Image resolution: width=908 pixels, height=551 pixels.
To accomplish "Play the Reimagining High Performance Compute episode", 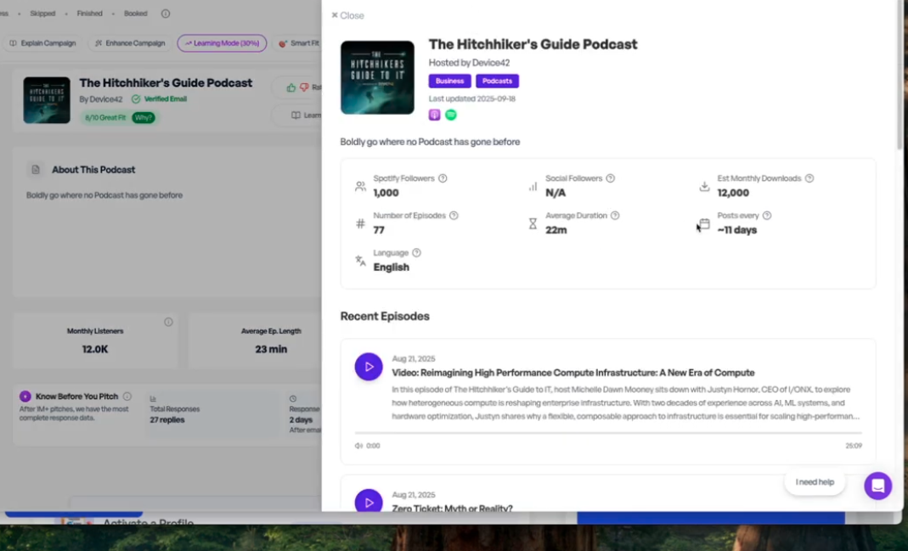I will 368,366.
